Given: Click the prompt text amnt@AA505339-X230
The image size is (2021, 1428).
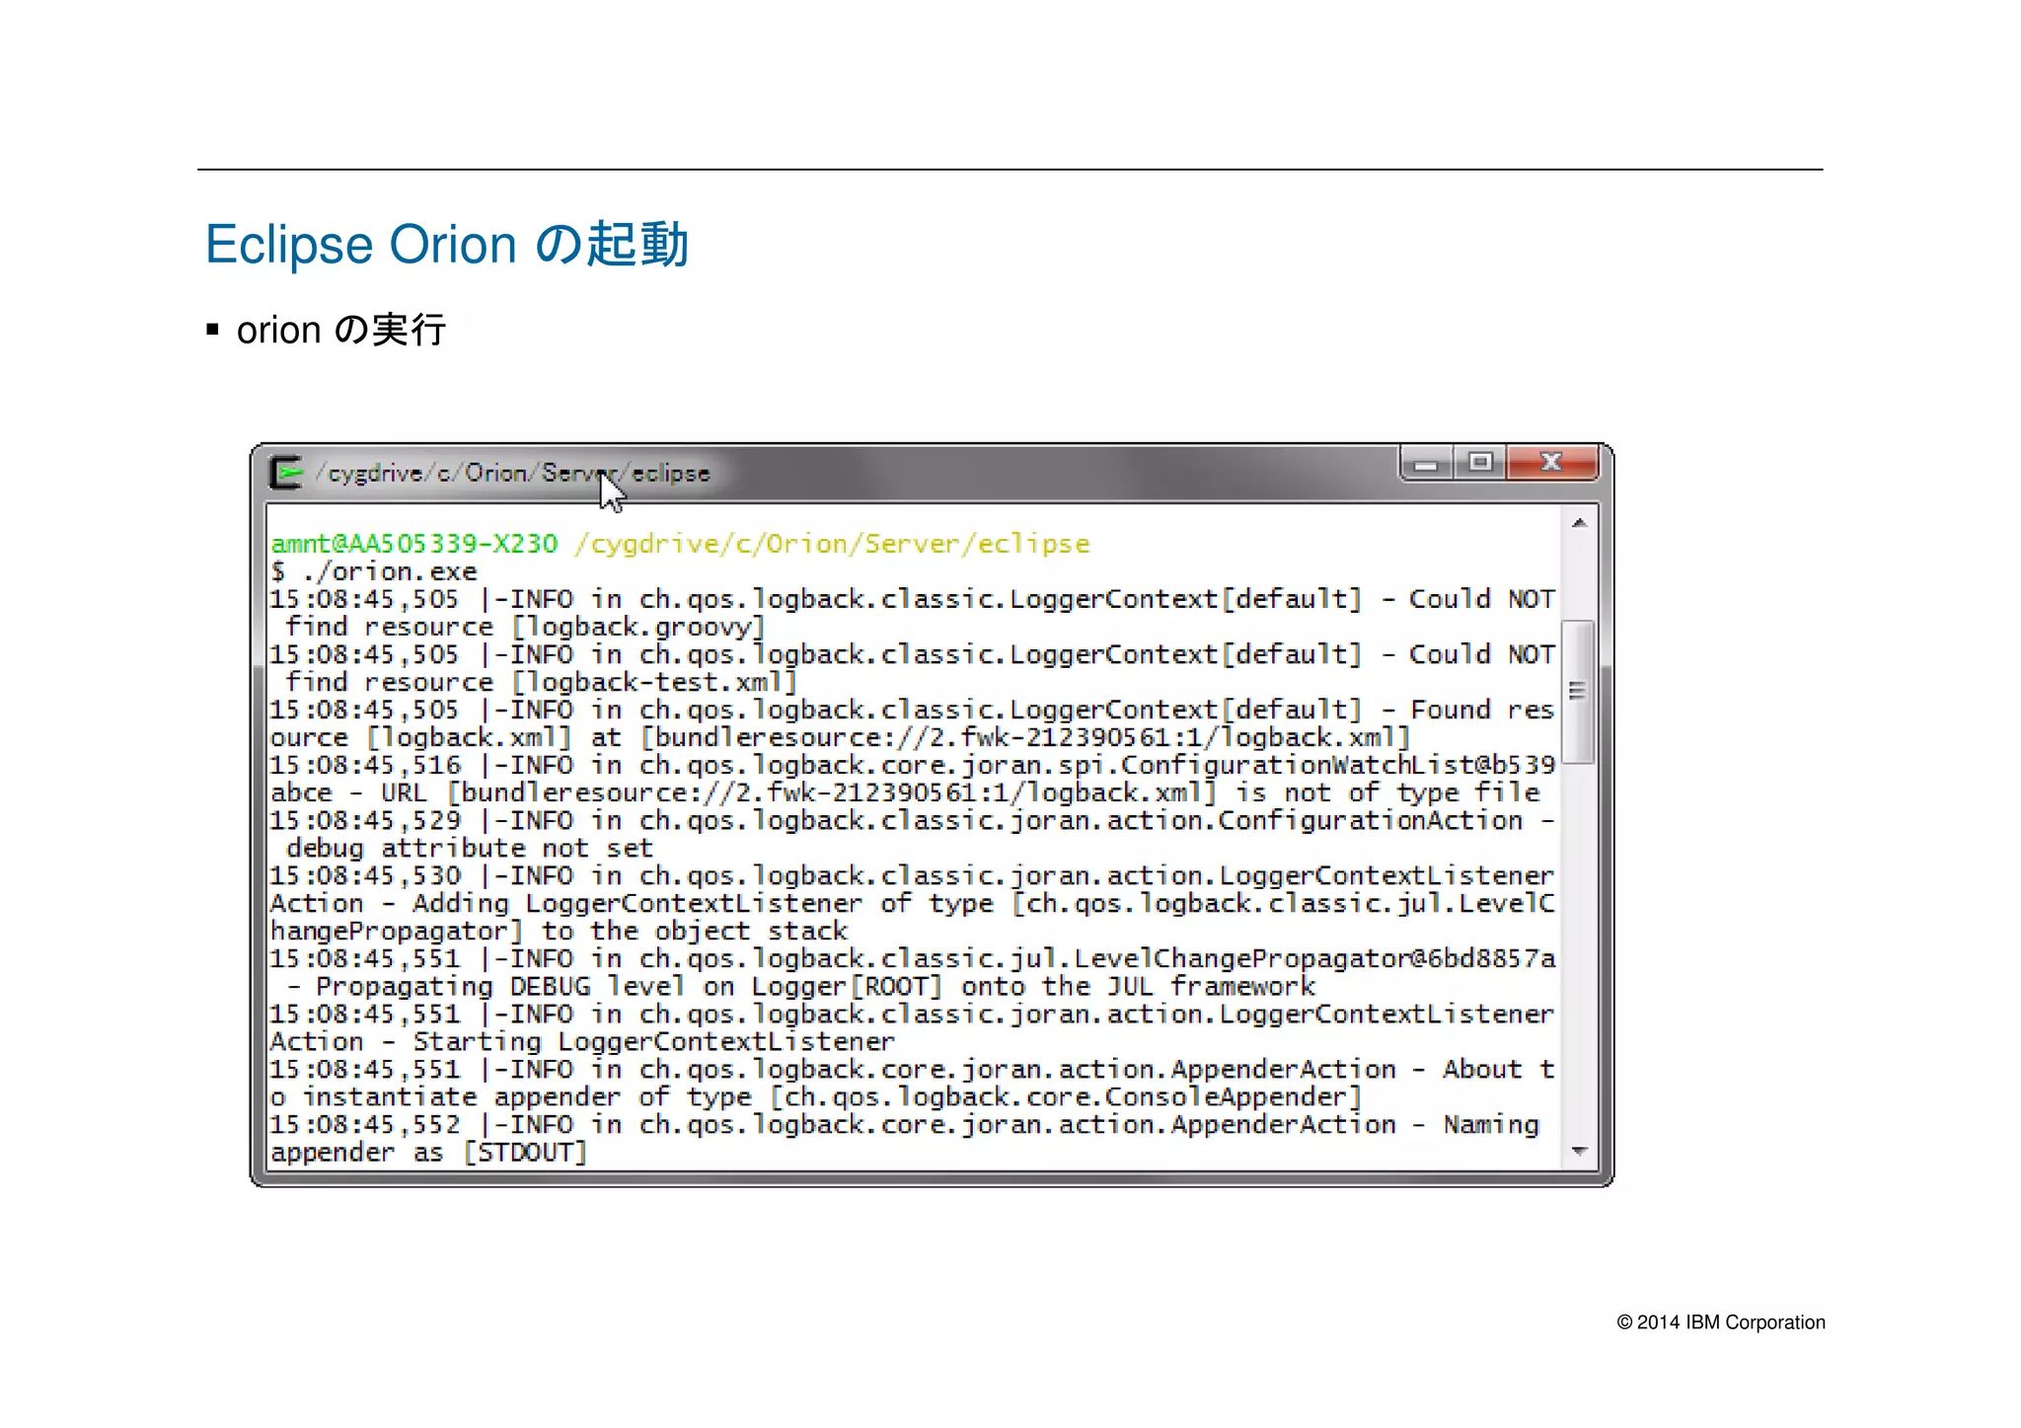Looking at the screenshot, I should (414, 544).
